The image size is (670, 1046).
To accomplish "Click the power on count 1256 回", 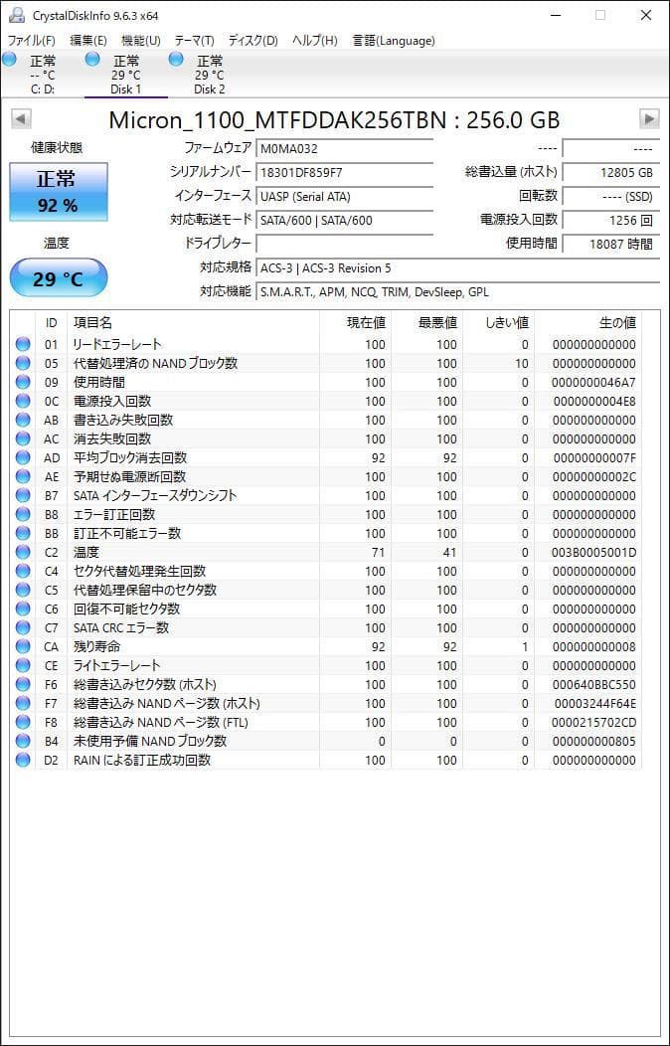I will coord(610,220).
